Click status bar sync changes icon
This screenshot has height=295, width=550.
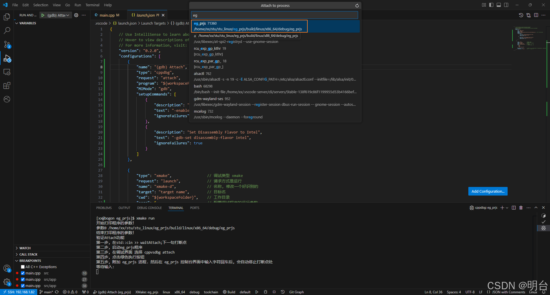click(57, 292)
